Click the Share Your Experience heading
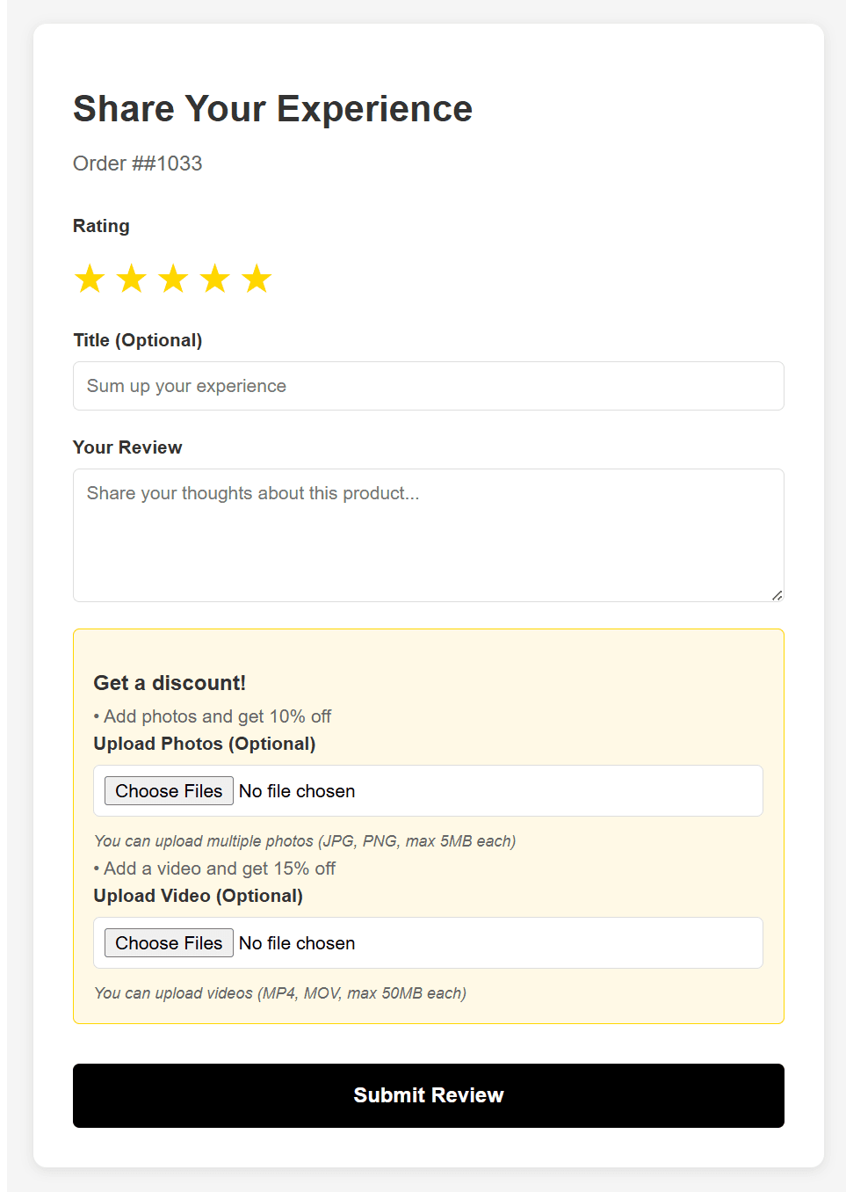 pyautogui.click(x=272, y=108)
